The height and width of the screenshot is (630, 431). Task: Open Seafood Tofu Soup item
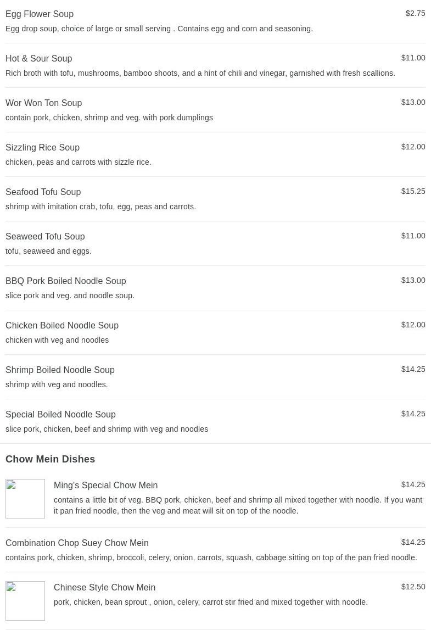pyautogui.click(x=43, y=192)
